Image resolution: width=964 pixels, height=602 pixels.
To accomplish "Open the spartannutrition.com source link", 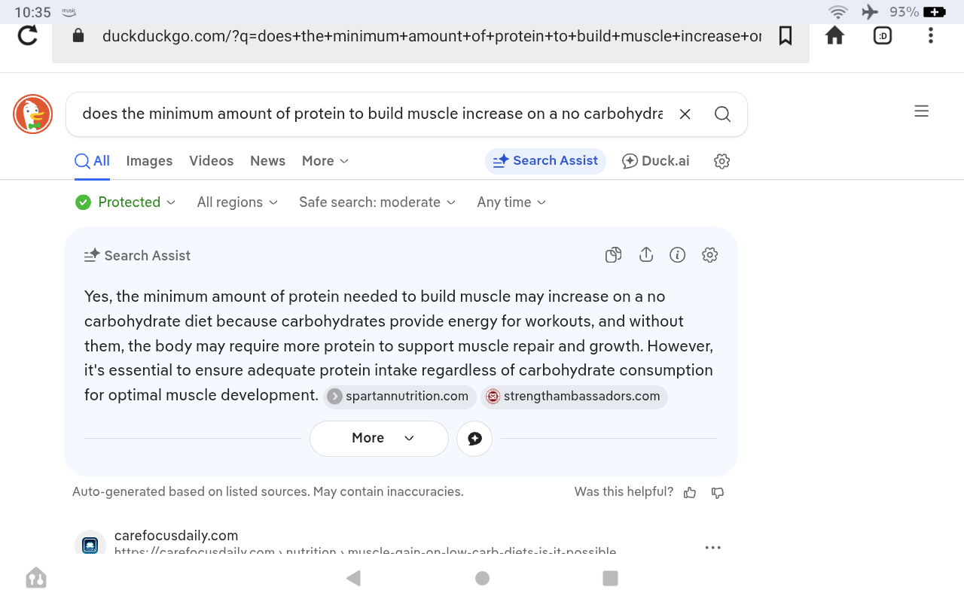I will click(x=399, y=397).
